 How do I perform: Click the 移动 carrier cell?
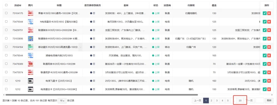(167, 47)
